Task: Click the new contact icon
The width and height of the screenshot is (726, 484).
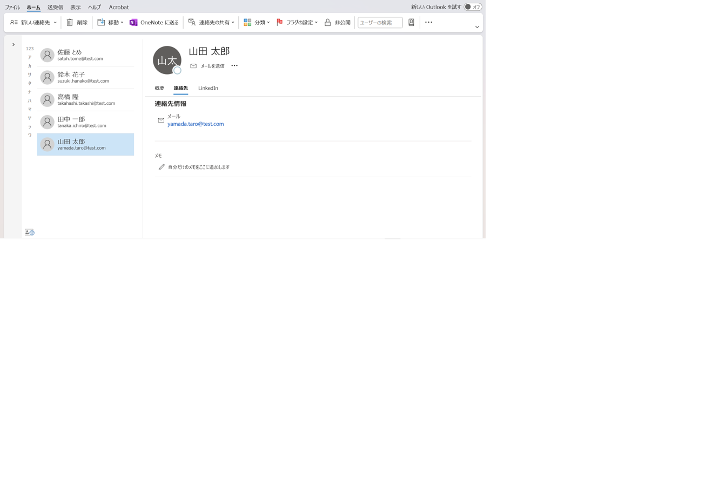Action: (x=14, y=23)
